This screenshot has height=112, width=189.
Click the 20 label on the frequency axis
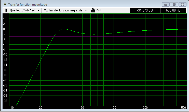coord(40,108)
